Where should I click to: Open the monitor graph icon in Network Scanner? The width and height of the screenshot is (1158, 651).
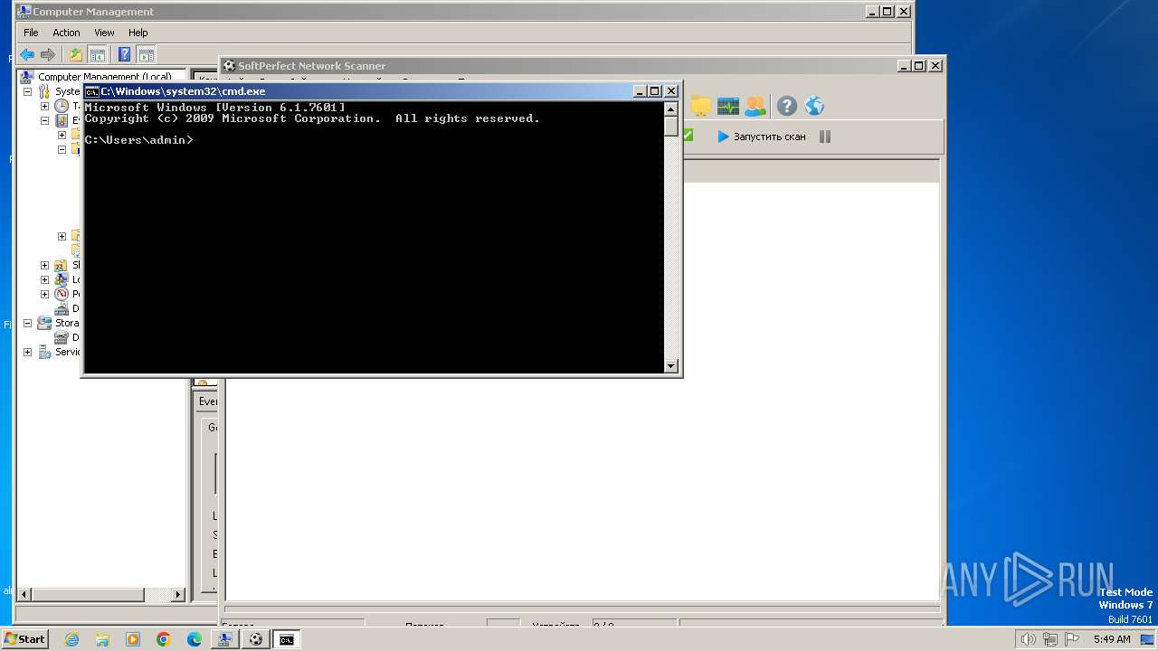(728, 106)
